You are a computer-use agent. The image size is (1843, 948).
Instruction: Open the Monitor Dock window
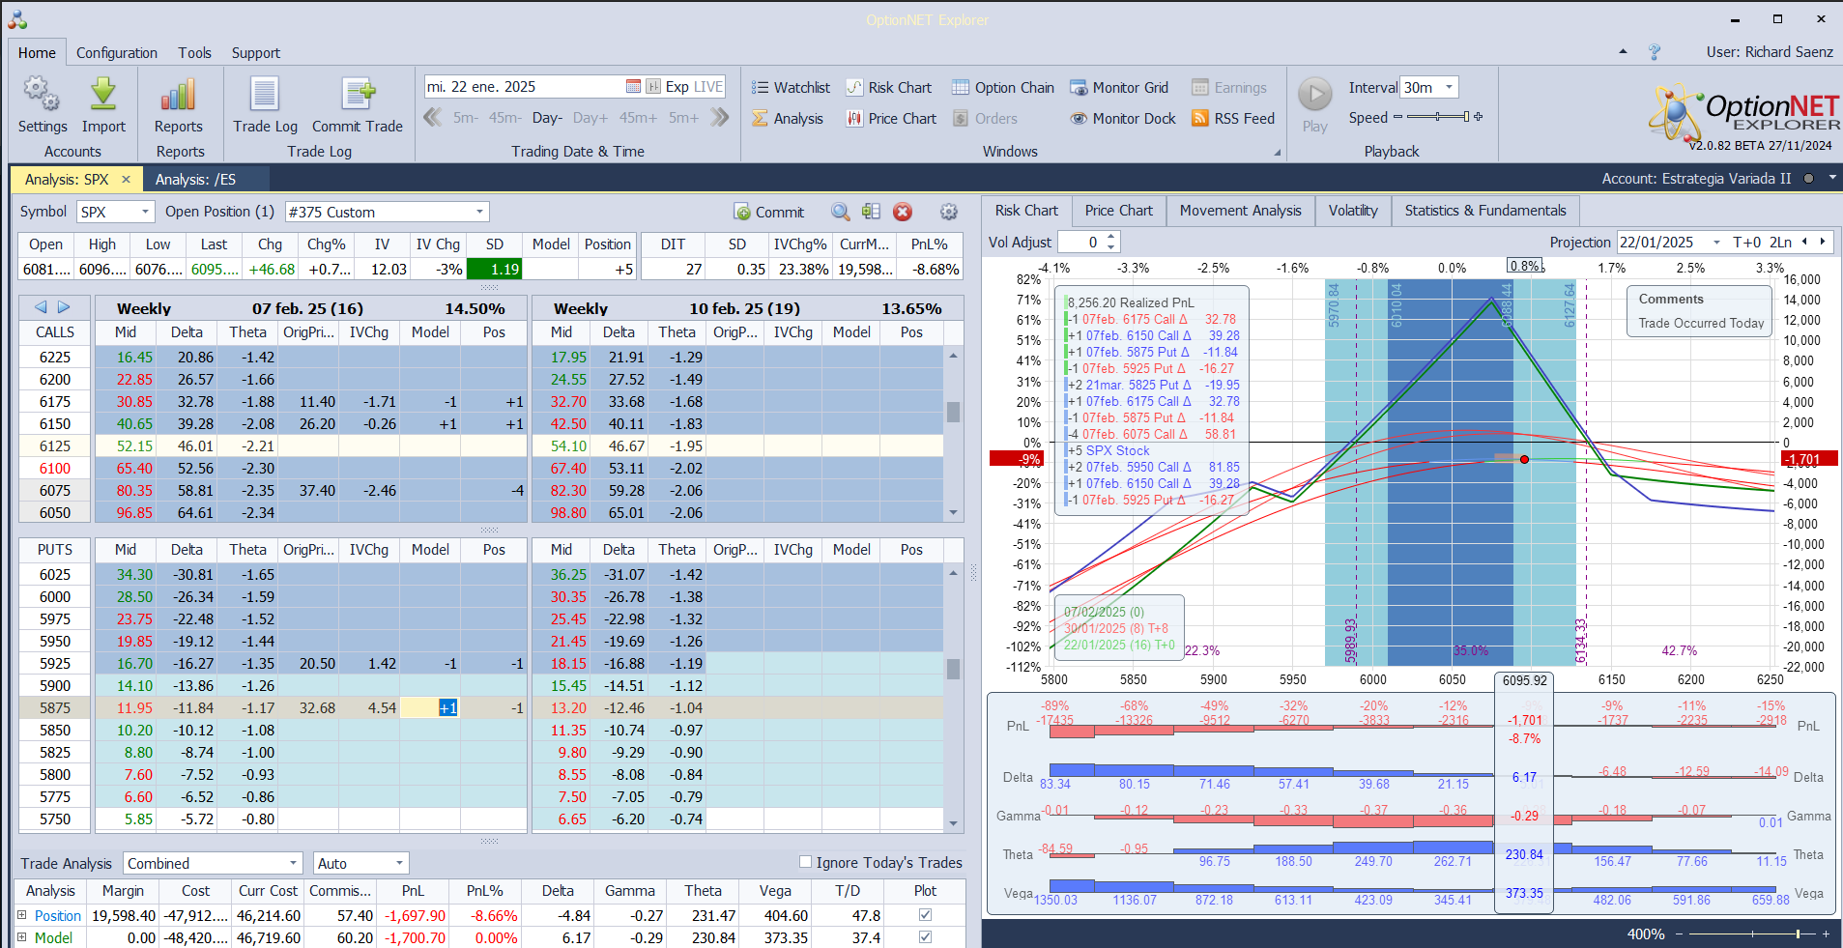click(1123, 119)
